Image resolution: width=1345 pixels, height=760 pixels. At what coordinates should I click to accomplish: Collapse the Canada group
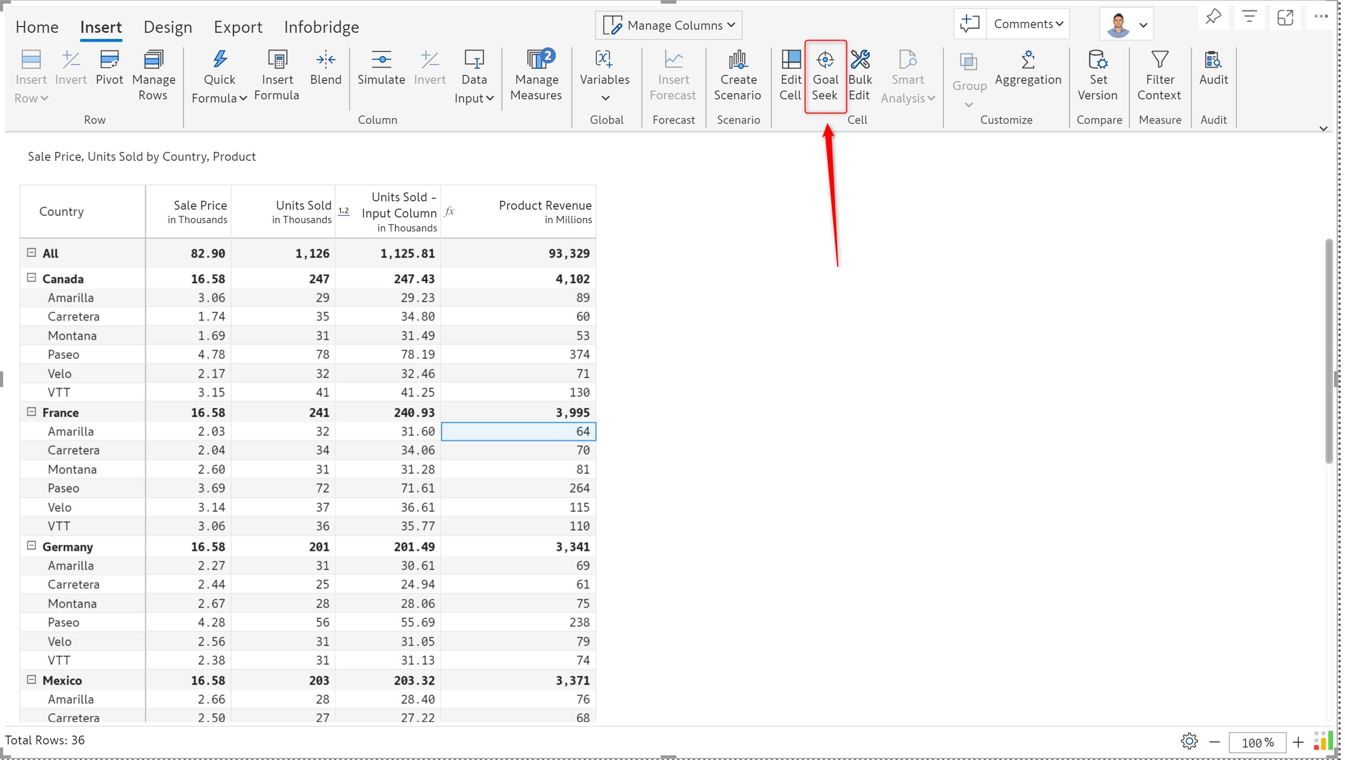31,278
